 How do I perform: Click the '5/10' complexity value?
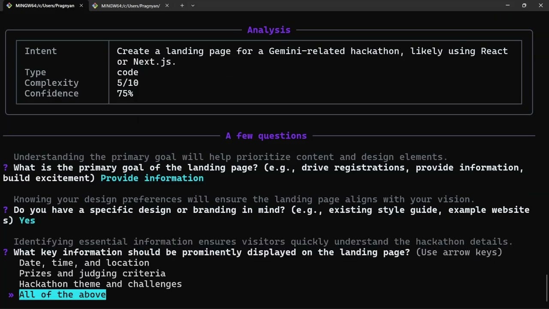coord(127,83)
